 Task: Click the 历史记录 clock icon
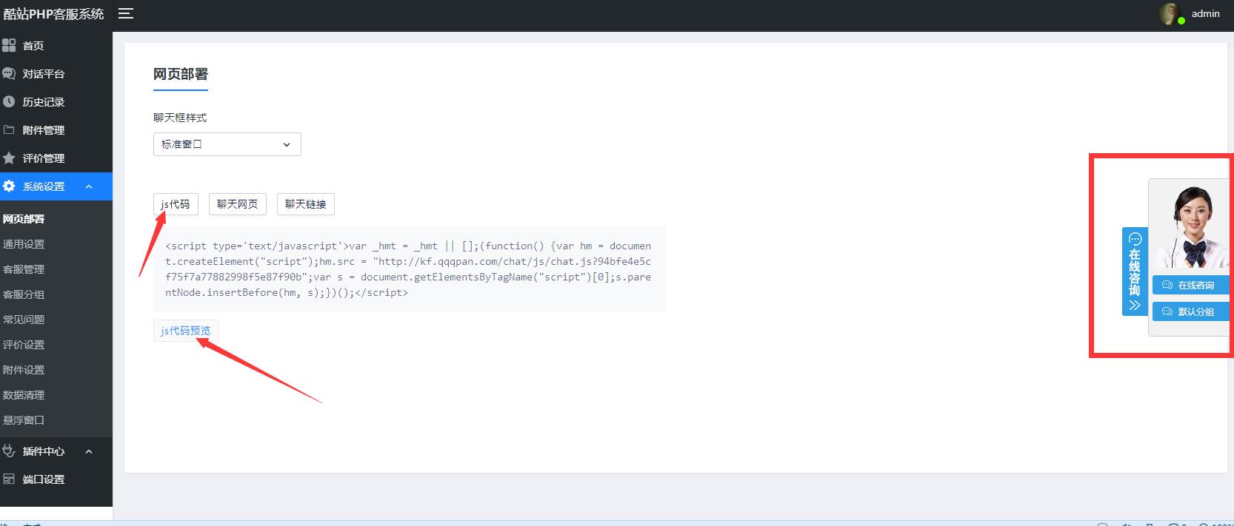pyautogui.click(x=9, y=102)
